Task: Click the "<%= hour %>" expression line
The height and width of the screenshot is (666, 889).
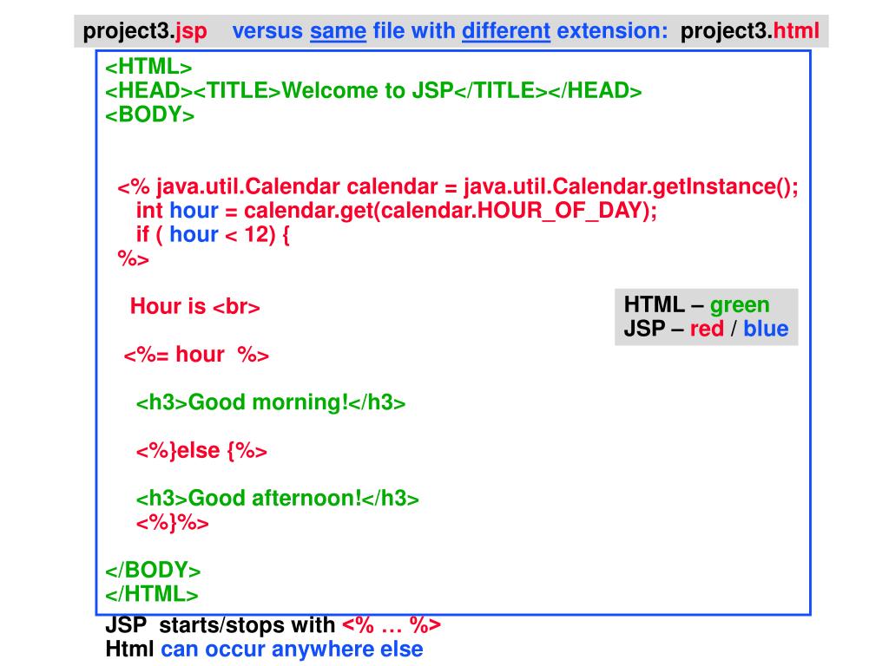Action: click(196, 355)
